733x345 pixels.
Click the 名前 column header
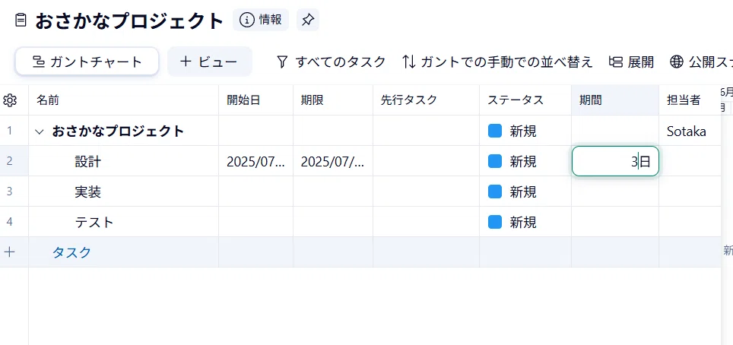click(123, 100)
